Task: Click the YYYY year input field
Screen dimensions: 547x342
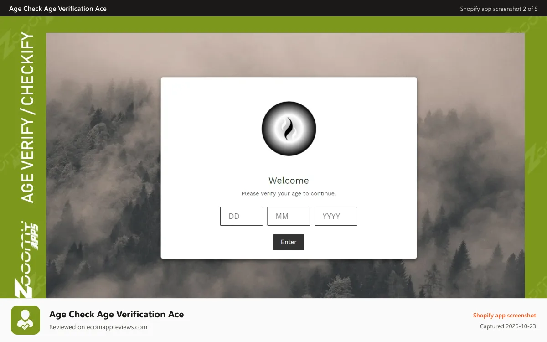Action: click(x=336, y=216)
